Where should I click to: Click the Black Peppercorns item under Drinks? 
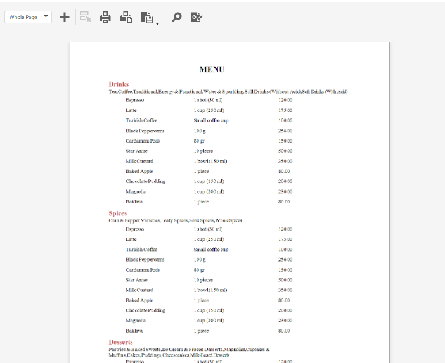145,131
